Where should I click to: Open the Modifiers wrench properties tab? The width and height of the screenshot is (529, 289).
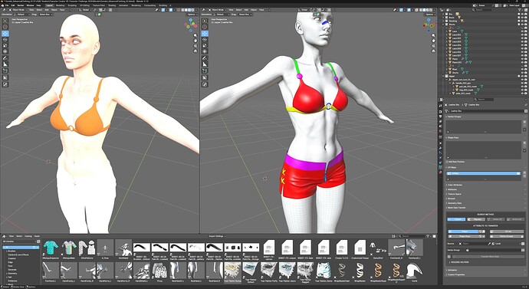click(x=441, y=149)
